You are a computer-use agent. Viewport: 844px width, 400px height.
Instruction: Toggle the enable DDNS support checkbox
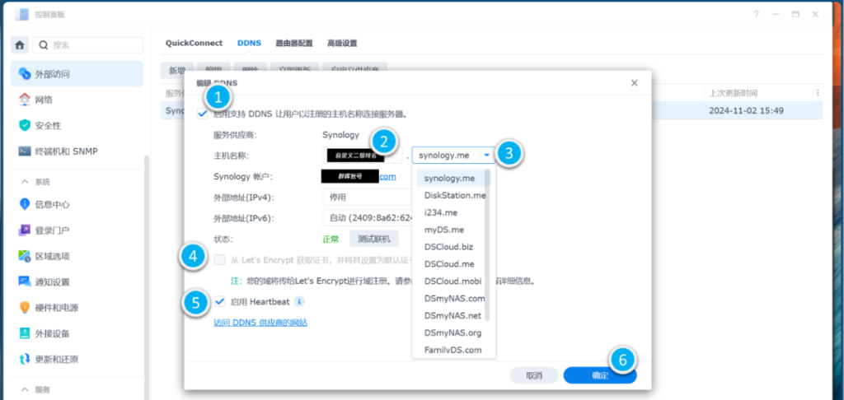click(203, 114)
